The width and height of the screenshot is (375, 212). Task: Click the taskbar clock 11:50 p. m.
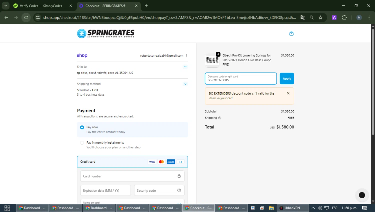tap(349, 208)
